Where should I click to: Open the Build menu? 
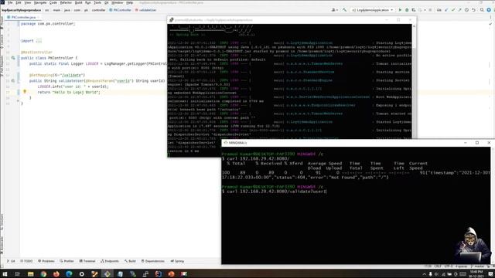pos(79,2)
